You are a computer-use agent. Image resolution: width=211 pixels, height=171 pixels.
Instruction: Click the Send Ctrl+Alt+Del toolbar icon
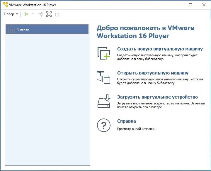40,14
